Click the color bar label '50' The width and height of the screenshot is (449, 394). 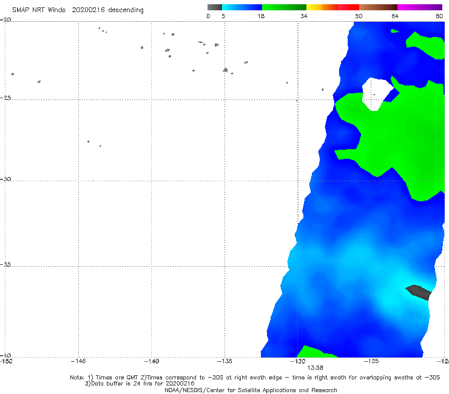359,16
